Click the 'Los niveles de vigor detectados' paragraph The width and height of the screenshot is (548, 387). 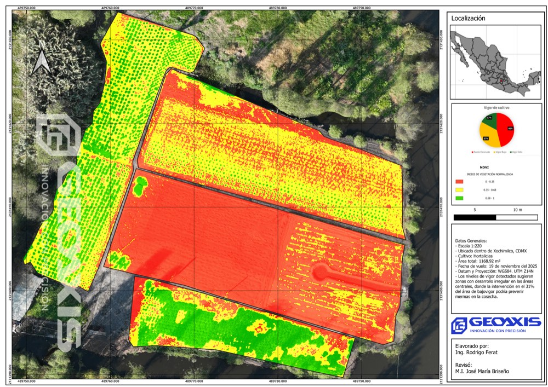(x=495, y=286)
